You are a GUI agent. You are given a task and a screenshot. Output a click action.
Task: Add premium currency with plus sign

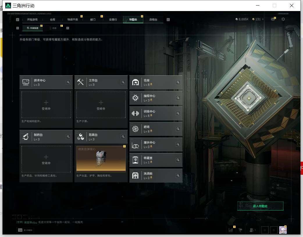[x=263, y=19]
